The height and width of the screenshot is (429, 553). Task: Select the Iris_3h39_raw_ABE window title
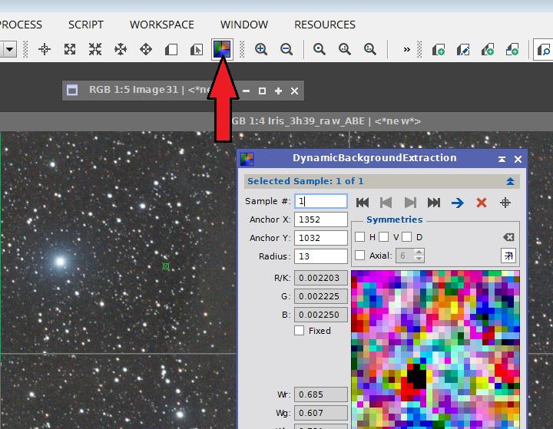point(326,121)
